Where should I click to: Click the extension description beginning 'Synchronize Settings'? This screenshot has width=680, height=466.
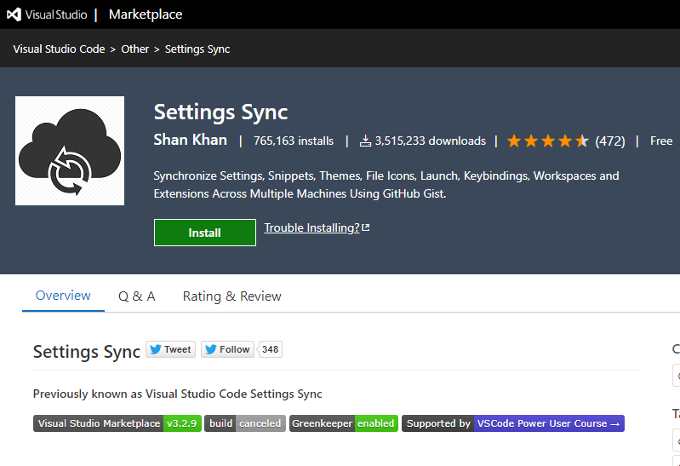pyautogui.click(x=386, y=185)
